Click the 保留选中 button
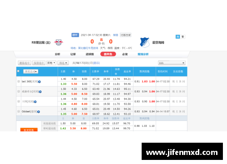The width and height of the screenshot is (227, 164). tap(39, 63)
